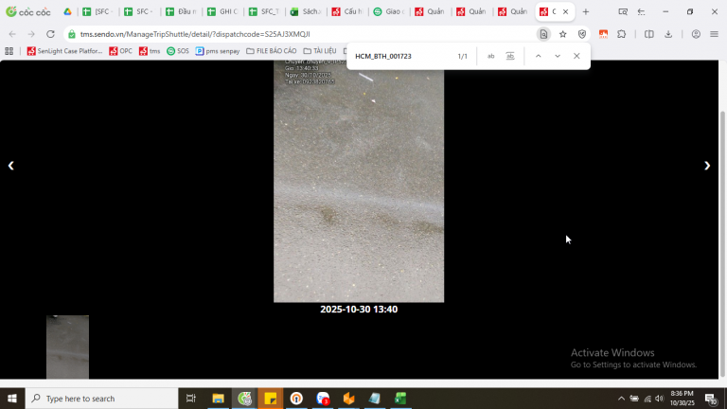727x409 pixels.
Task: Click the secure site lock icon
Action: 71,34
